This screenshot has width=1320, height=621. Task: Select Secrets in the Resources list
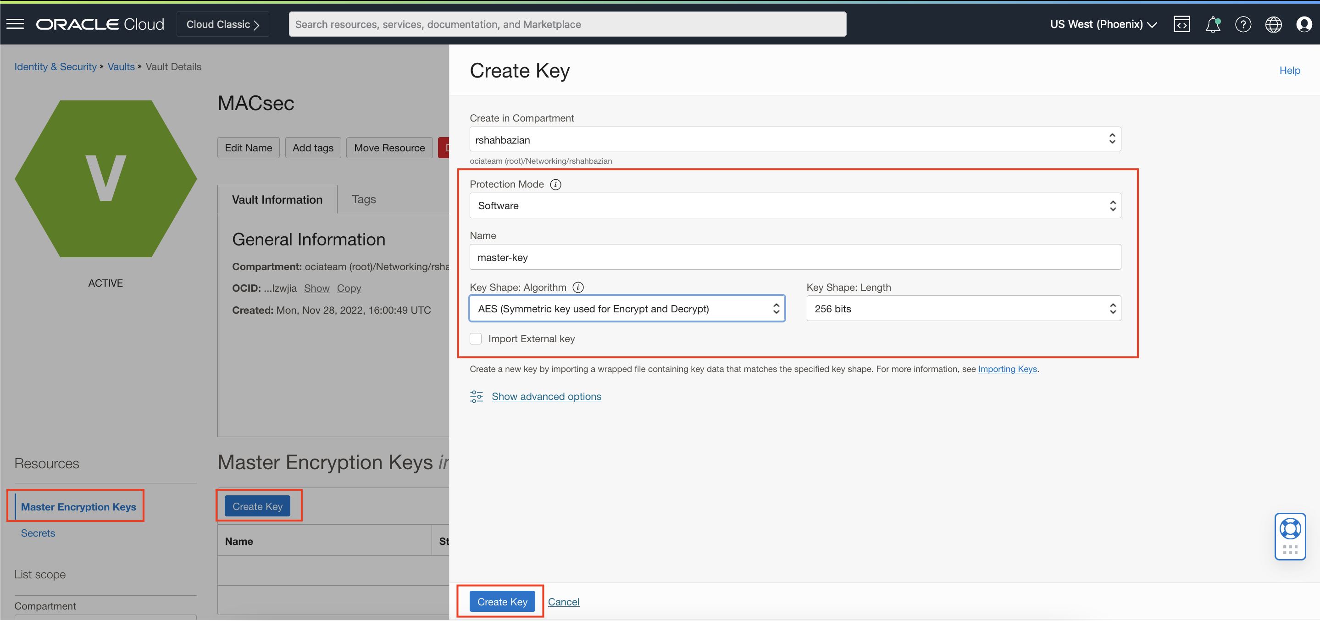pyautogui.click(x=38, y=533)
